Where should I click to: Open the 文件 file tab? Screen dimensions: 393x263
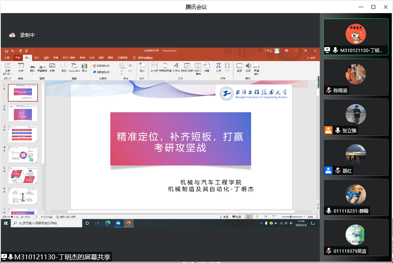(x=7, y=58)
